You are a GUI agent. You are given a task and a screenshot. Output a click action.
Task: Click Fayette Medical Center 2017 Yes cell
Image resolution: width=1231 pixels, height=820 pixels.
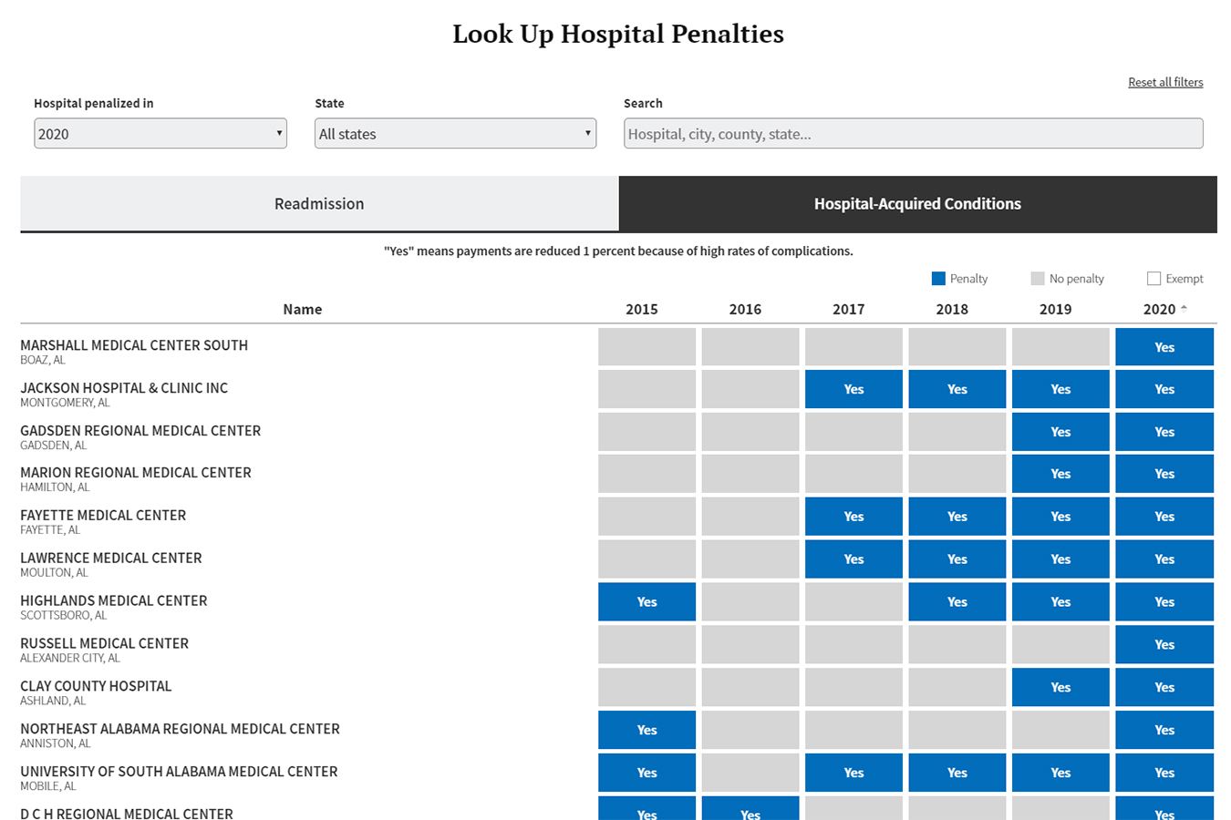tap(853, 517)
